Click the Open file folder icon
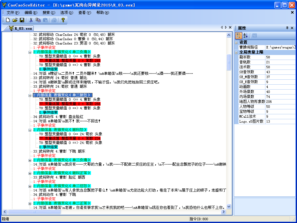This screenshot has height=223, width=297. pos(15,20)
